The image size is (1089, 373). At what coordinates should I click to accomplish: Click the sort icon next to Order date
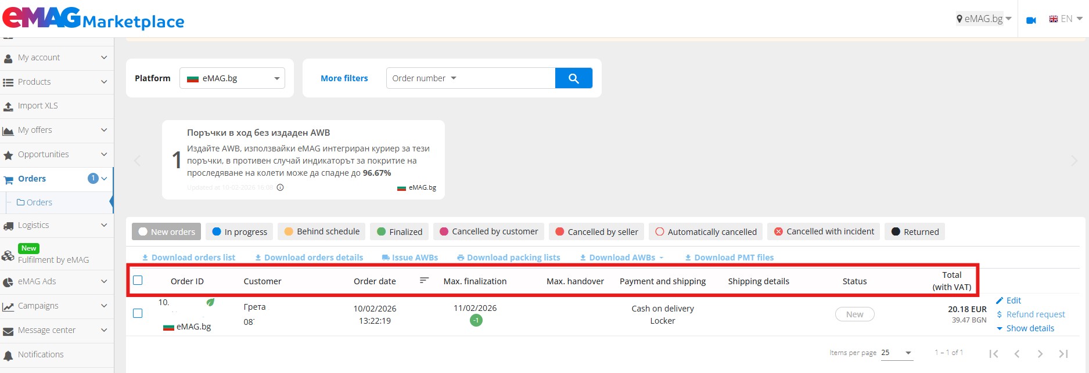click(x=424, y=280)
